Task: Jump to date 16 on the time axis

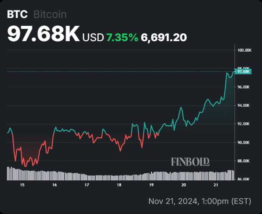Action: [x=54, y=185]
